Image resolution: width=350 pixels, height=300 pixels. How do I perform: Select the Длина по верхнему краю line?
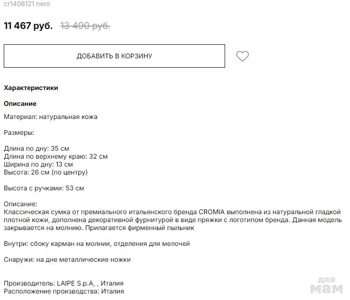55,156
